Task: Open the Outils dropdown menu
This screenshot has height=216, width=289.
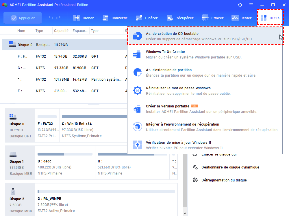Action: click(x=270, y=18)
